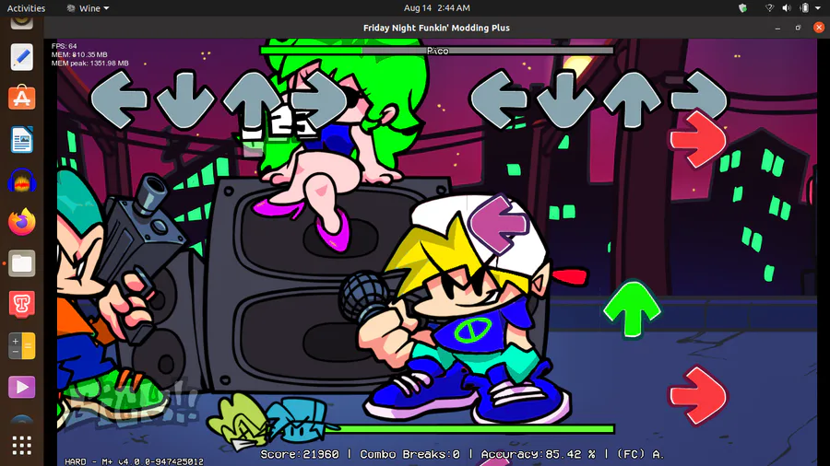Click the red right note near health bar
830x466 pixels.
698,396
